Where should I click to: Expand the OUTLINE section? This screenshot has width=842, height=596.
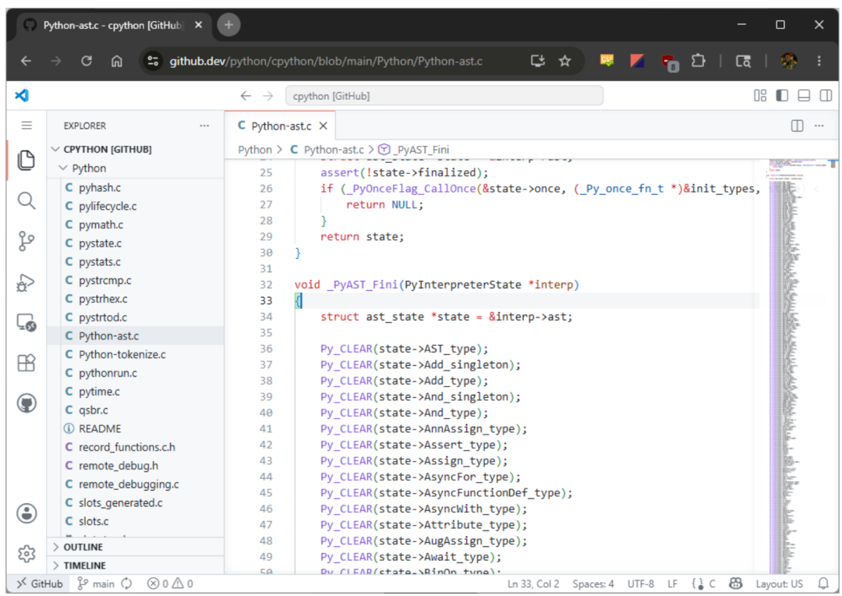point(136,547)
